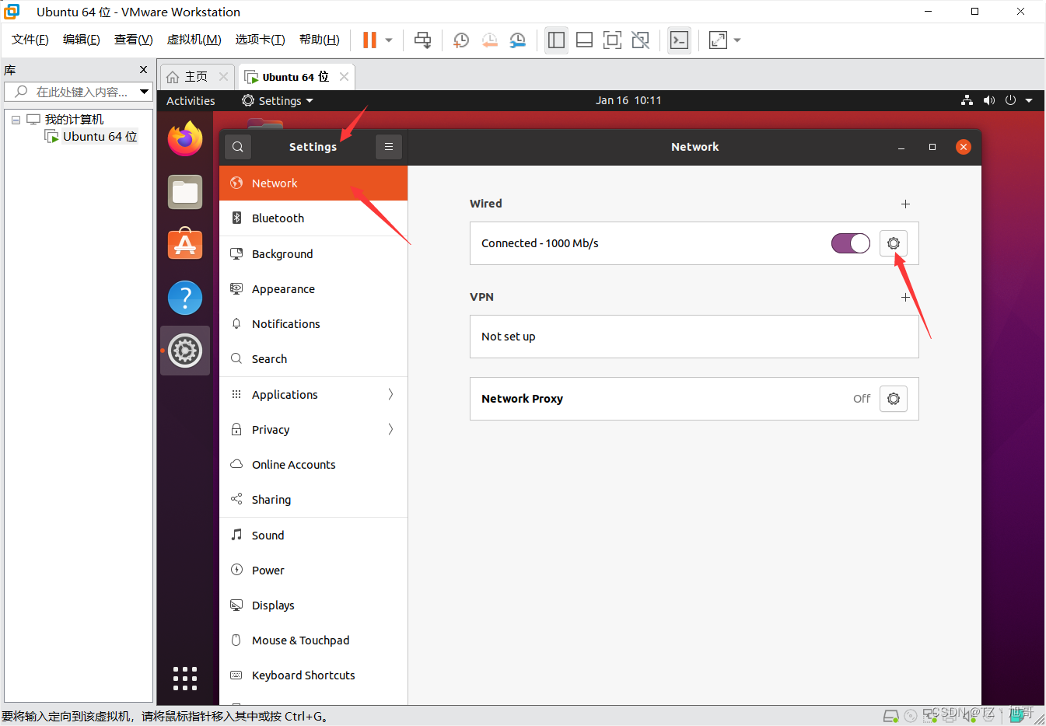The height and width of the screenshot is (726, 1046).
Task: Open the clock showing Jan 16 10:11
Action: point(628,100)
